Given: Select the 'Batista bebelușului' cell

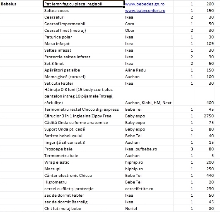Looking at the screenshot, I should tap(84, 136).
